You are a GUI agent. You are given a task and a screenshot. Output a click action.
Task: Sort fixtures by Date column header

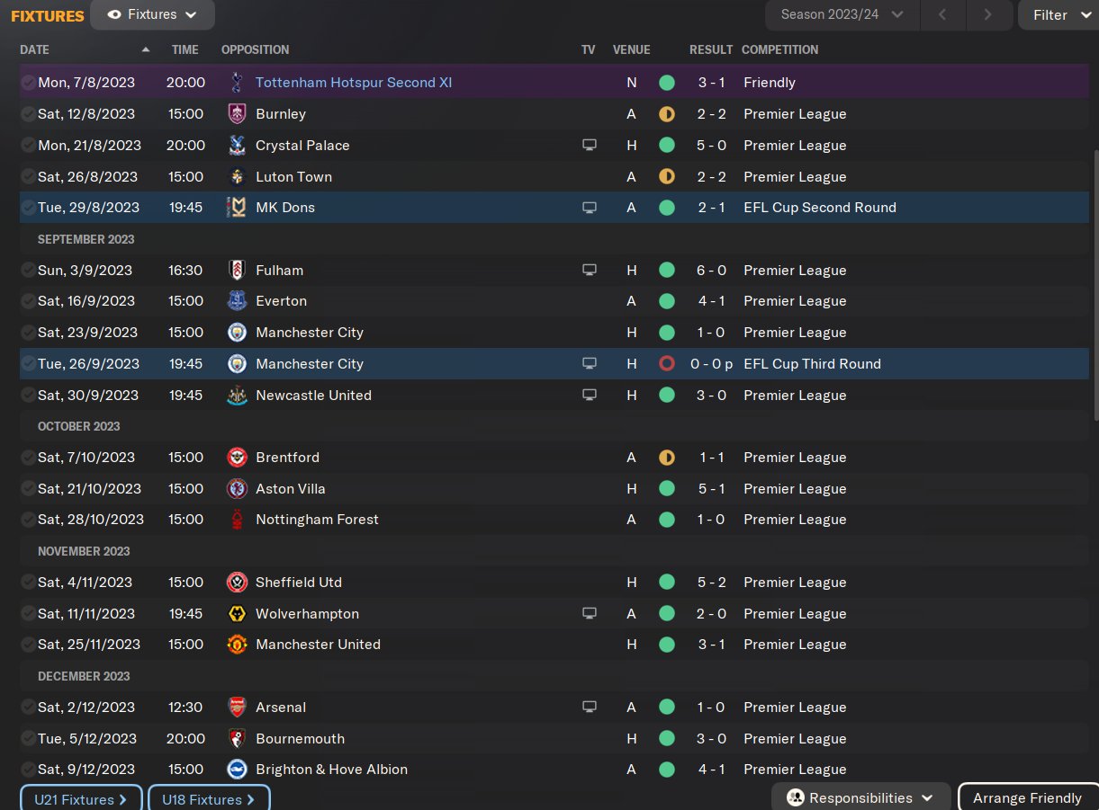[x=36, y=50]
